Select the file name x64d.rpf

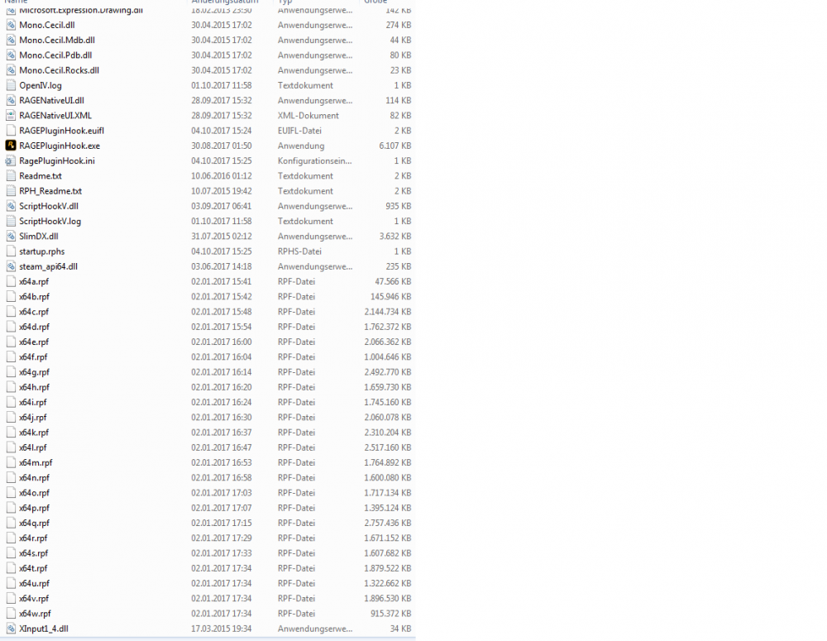pyautogui.click(x=34, y=327)
